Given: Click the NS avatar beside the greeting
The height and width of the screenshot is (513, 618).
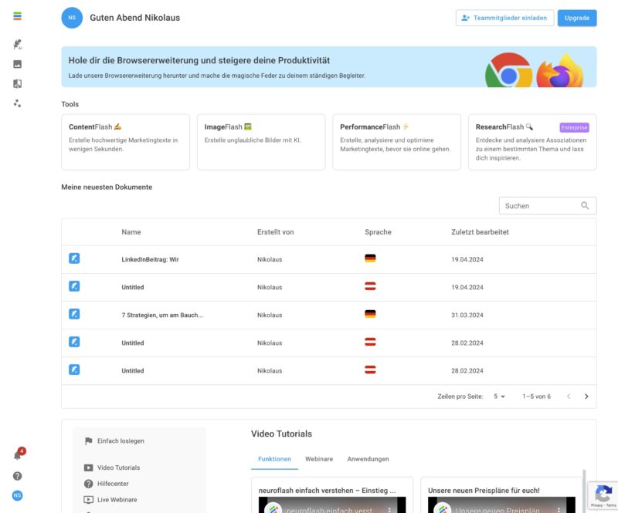Looking at the screenshot, I should pos(72,18).
